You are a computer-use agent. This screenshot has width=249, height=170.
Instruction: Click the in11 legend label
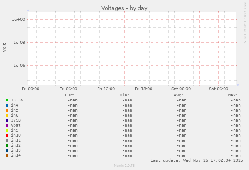[16, 140]
